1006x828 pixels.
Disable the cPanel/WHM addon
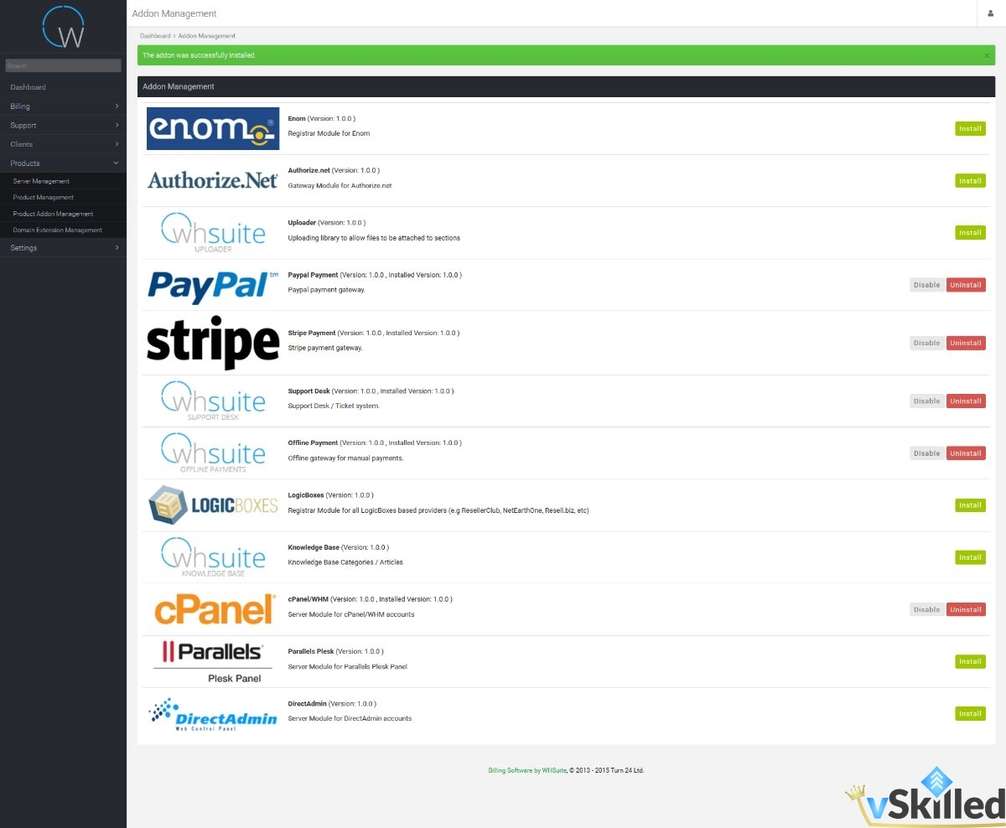927,609
